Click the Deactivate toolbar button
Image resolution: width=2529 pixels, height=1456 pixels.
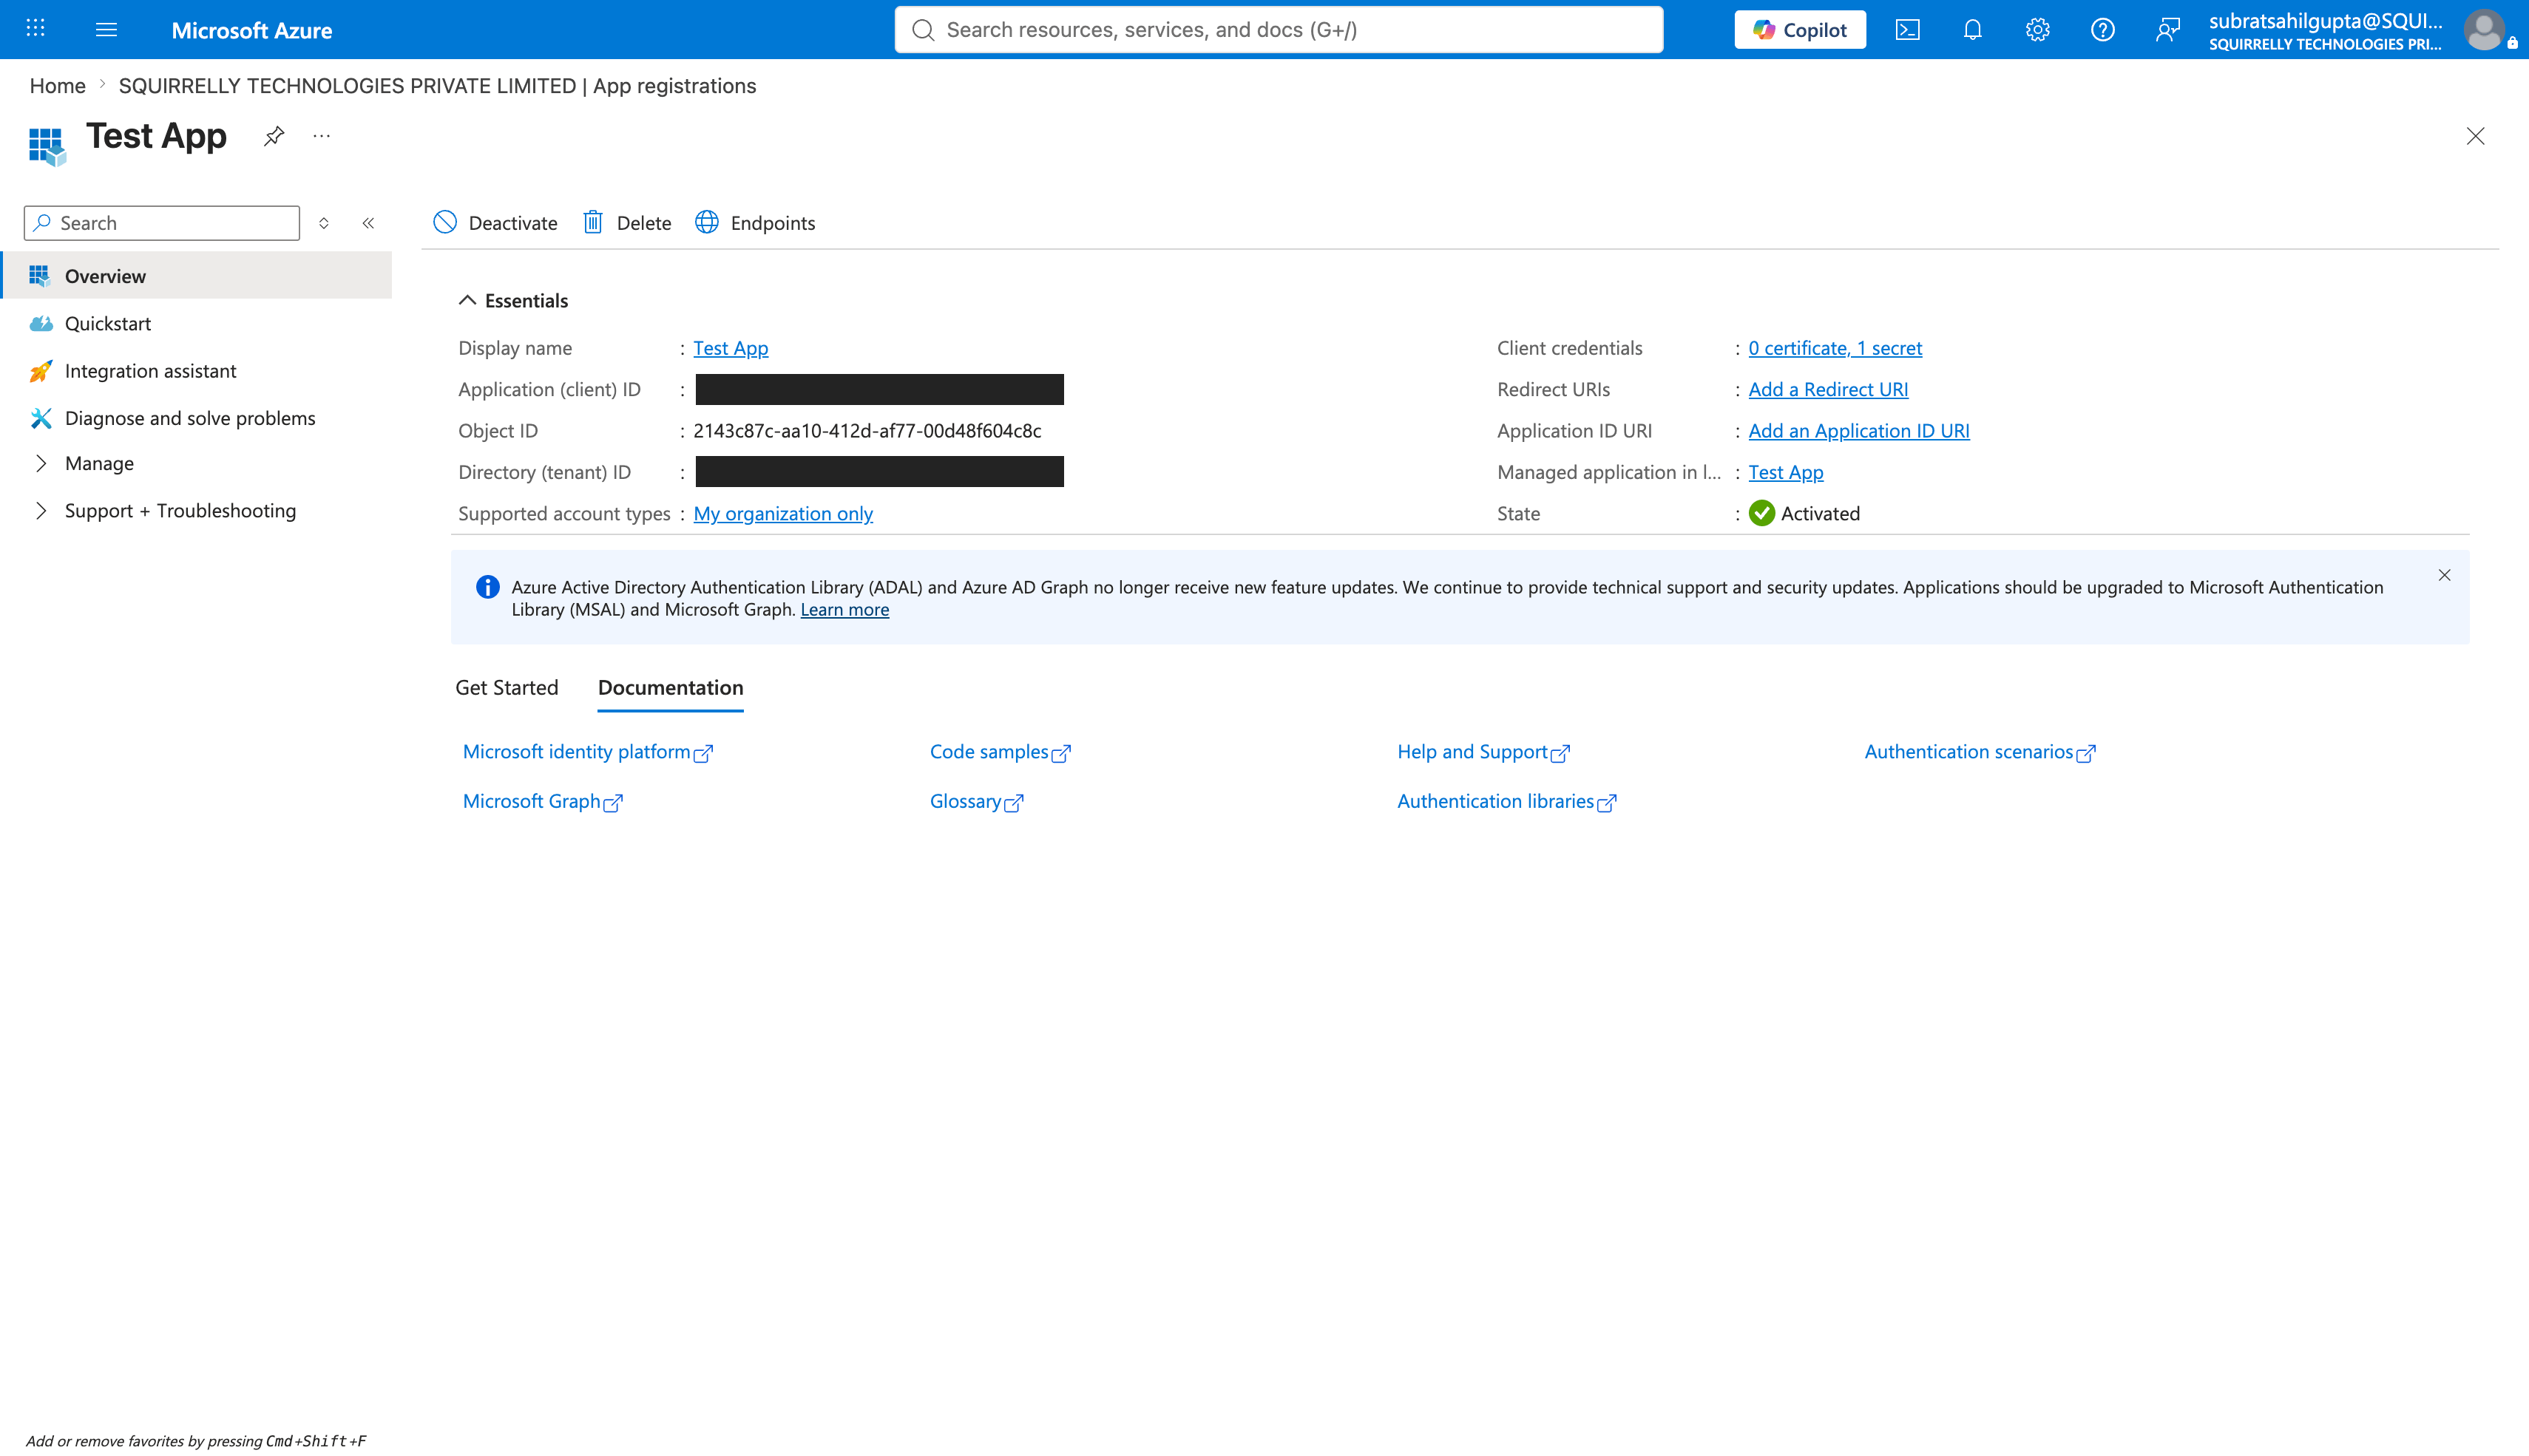pyautogui.click(x=495, y=222)
